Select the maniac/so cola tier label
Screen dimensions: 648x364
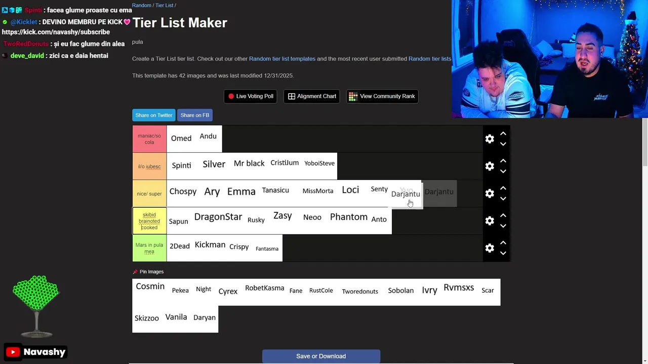[149, 139]
